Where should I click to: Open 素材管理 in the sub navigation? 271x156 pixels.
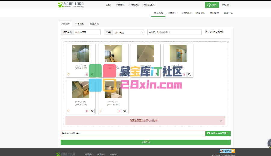click(x=214, y=13)
